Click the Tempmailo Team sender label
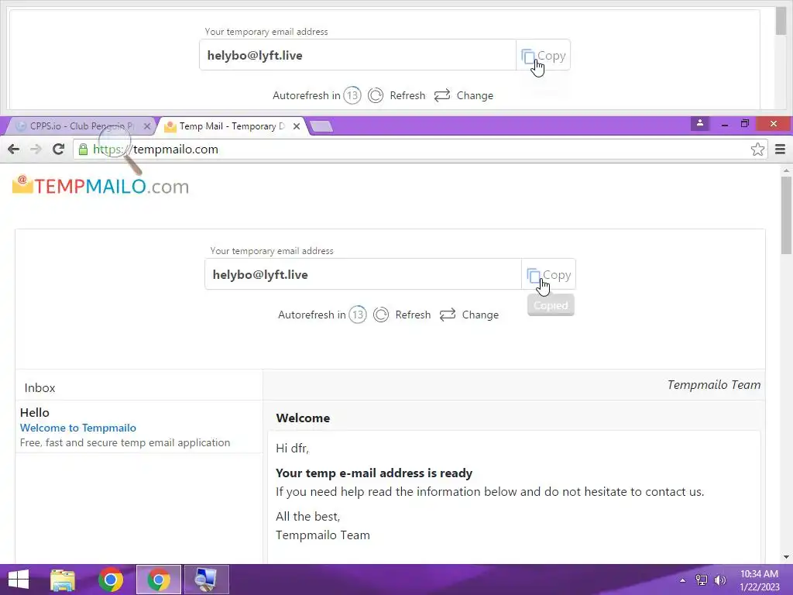This screenshot has width=793, height=595. pyautogui.click(x=713, y=385)
